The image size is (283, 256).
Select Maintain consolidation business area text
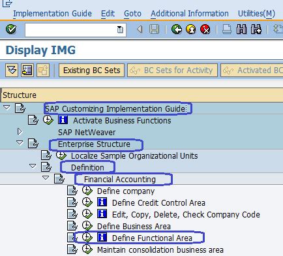pyautogui.click(x=160, y=250)
